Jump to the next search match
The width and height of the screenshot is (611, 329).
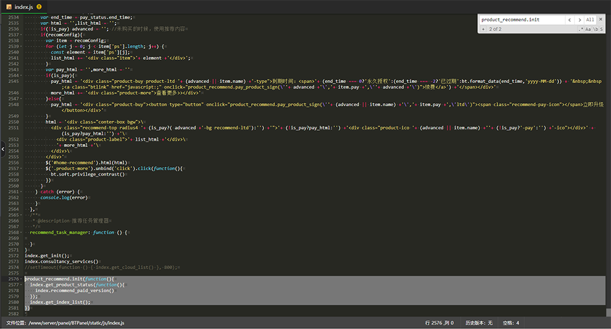[x=579, y=20]
